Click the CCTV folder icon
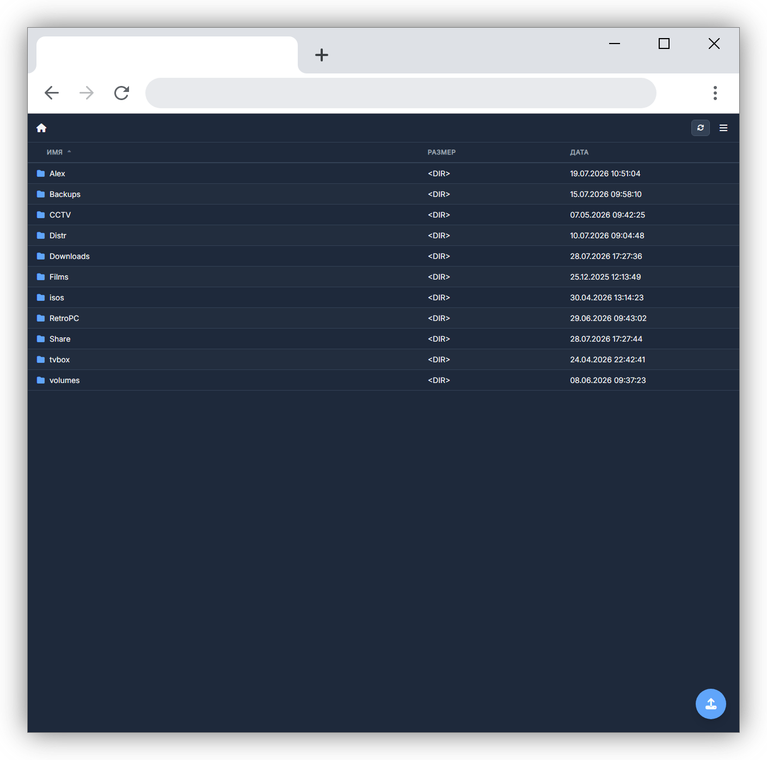This screenshot has height=760, width=767. coord(41,215)
